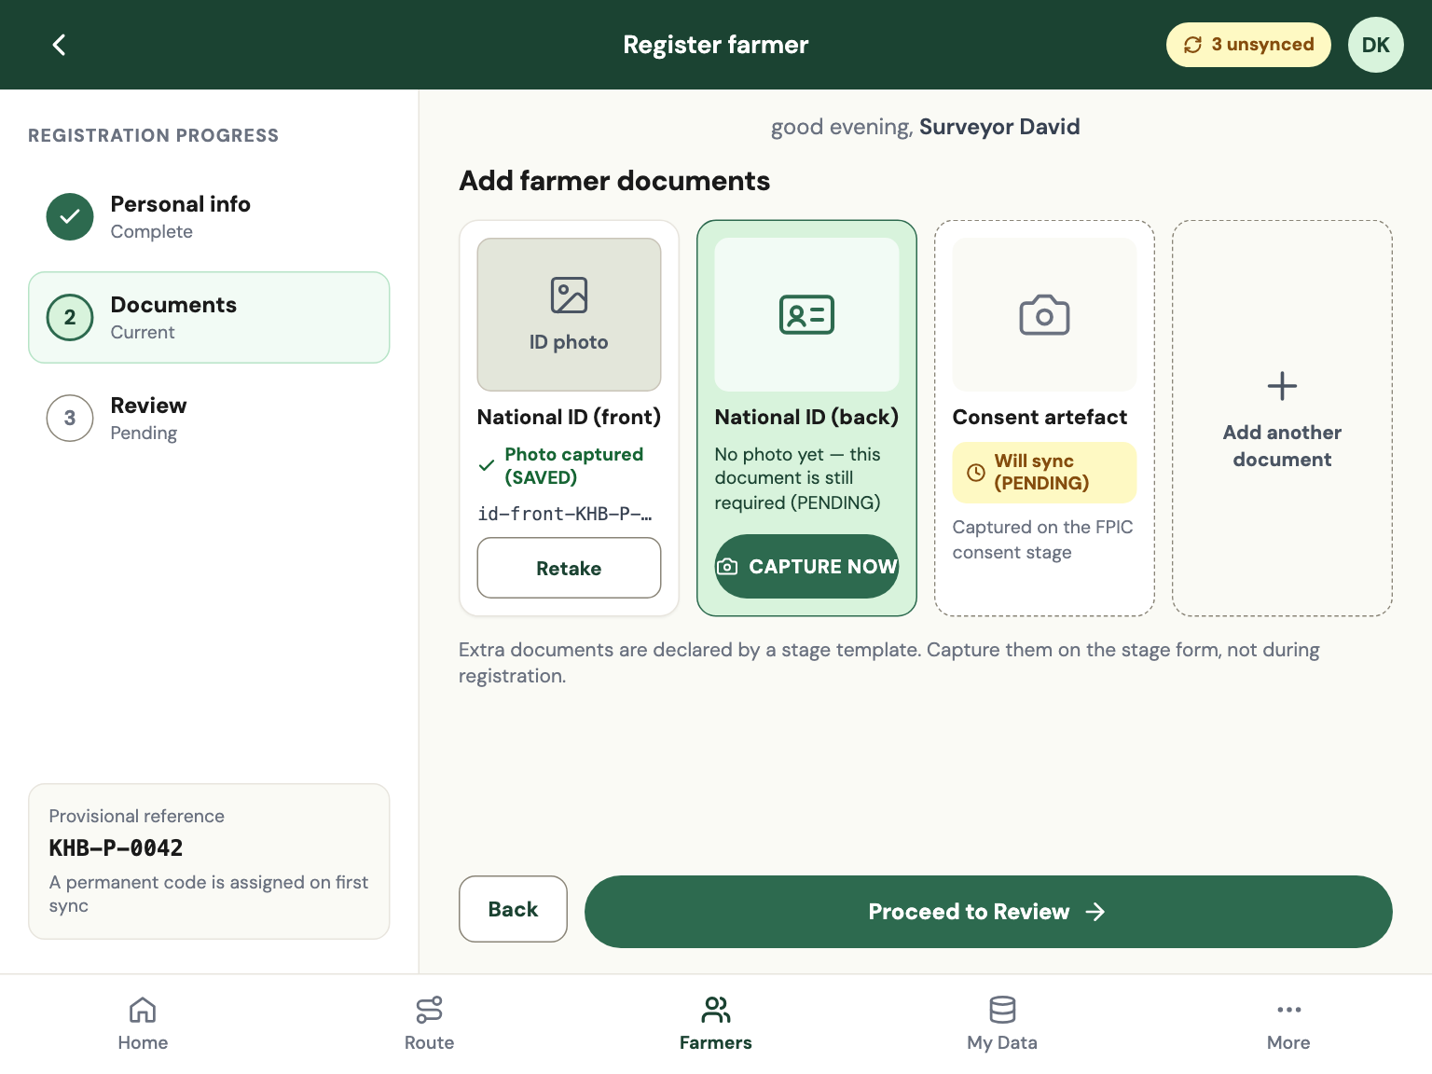Click the arrow in Proceed to Review
1432x1074 pixels.
pyautogui.click(x=1095, y=912)
